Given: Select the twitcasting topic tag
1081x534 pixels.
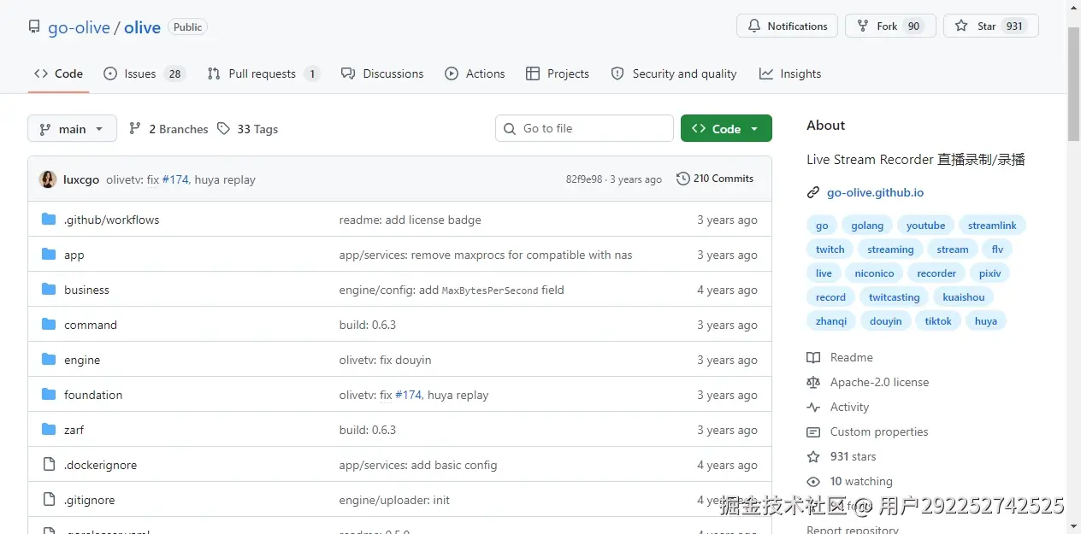Looking at the screenshot, I should (894, 297).
